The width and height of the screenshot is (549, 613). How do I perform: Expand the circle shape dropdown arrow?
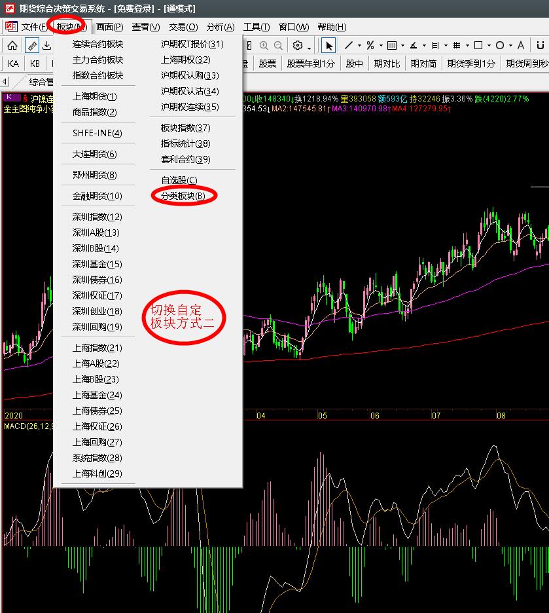[510, 46]
